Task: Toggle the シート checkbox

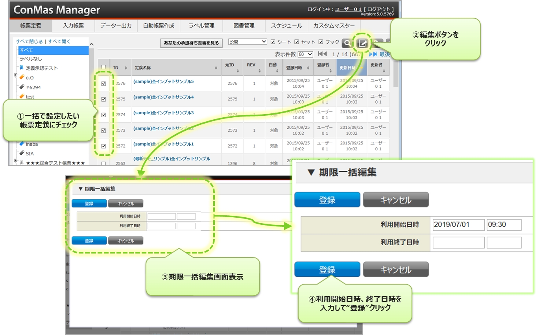Action: click(273, 42)
